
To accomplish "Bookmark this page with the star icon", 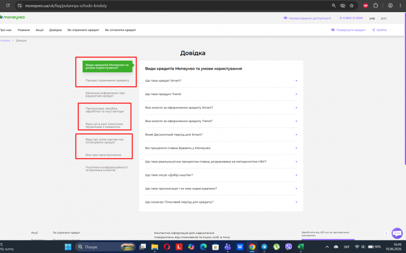I will 352,5.
